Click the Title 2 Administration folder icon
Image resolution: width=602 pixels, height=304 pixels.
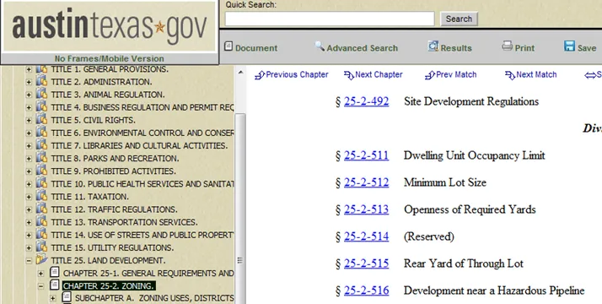[x=41, y=81]
